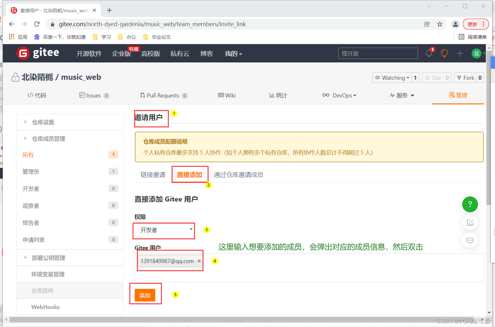Open 高校版 in navbar
The image size is (495, 327).
(151, 54)
